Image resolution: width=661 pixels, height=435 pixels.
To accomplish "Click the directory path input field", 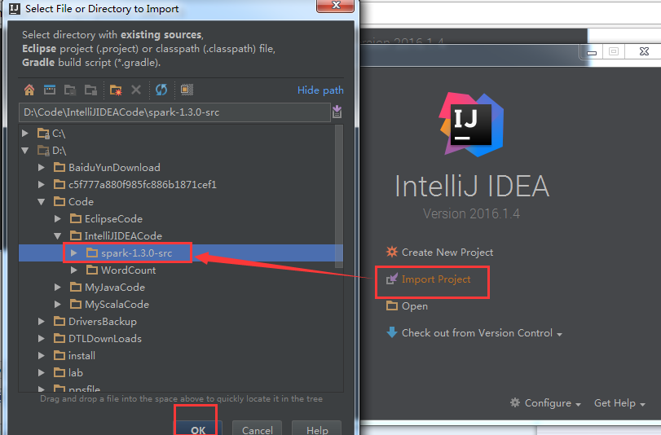I will (x=174, y=112).
